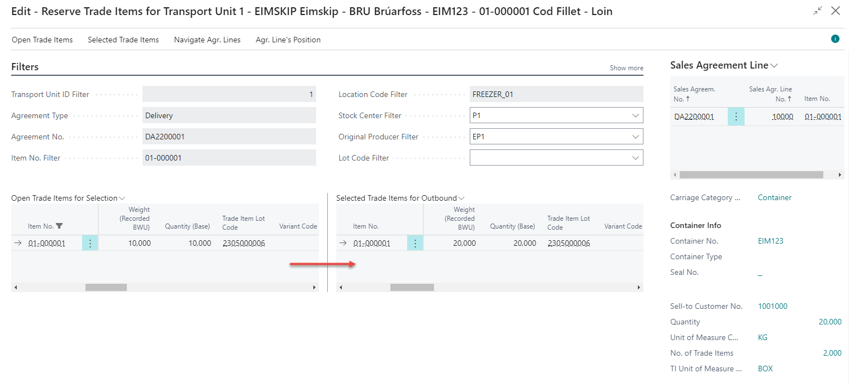The height and width of the screenshot is (383, 849).
Task: Open the Original Producer Filter dropdown
Action: [635, 137]
